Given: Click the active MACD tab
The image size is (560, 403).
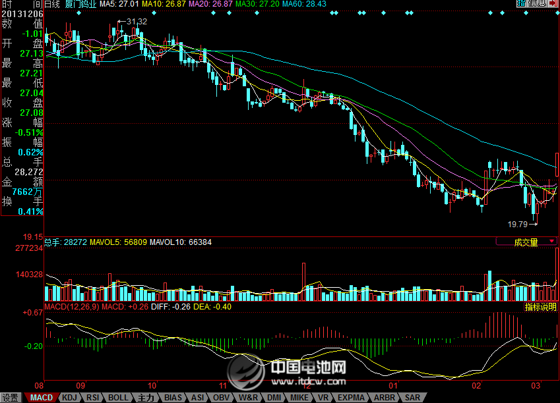Looking at the screenshot, I should pyautogui.click(x=42, y=398).
